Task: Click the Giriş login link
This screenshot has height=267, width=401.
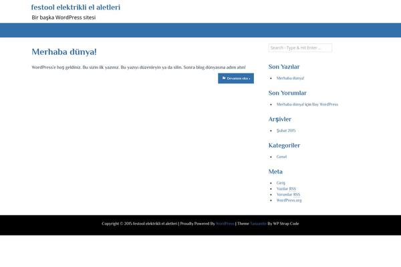Action: (281, 183)
